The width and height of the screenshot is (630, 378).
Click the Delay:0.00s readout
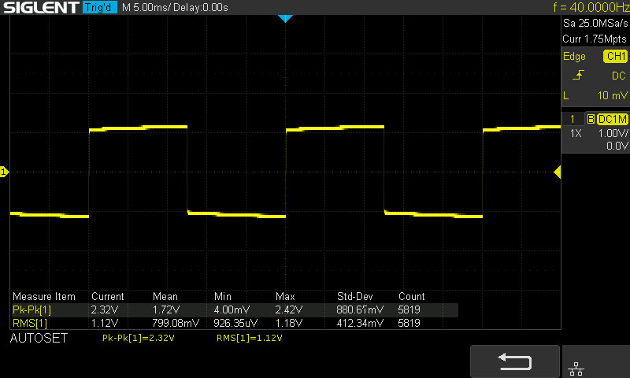click(201, 7)
